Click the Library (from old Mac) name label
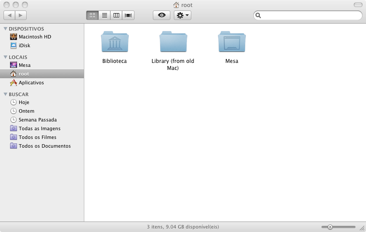366x232 pixels. click(x=173, y=64)
